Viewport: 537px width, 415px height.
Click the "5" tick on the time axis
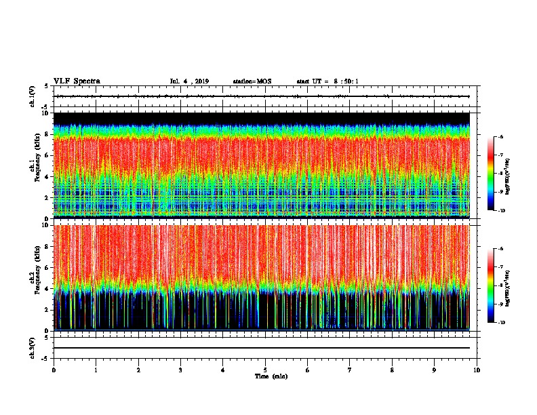265,370
